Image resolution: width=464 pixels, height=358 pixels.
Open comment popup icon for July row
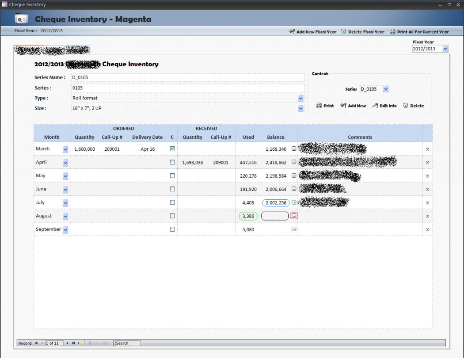(294, 202)
